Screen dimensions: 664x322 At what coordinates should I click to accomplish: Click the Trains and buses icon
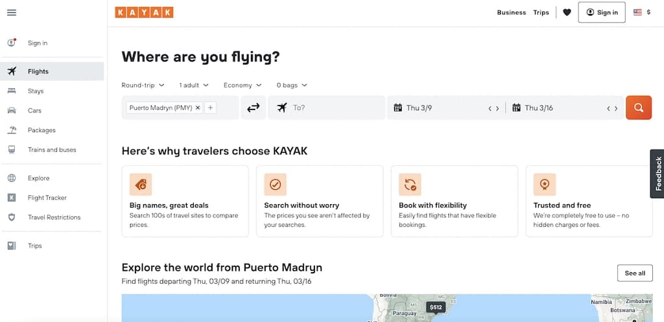tap(12, 150)
